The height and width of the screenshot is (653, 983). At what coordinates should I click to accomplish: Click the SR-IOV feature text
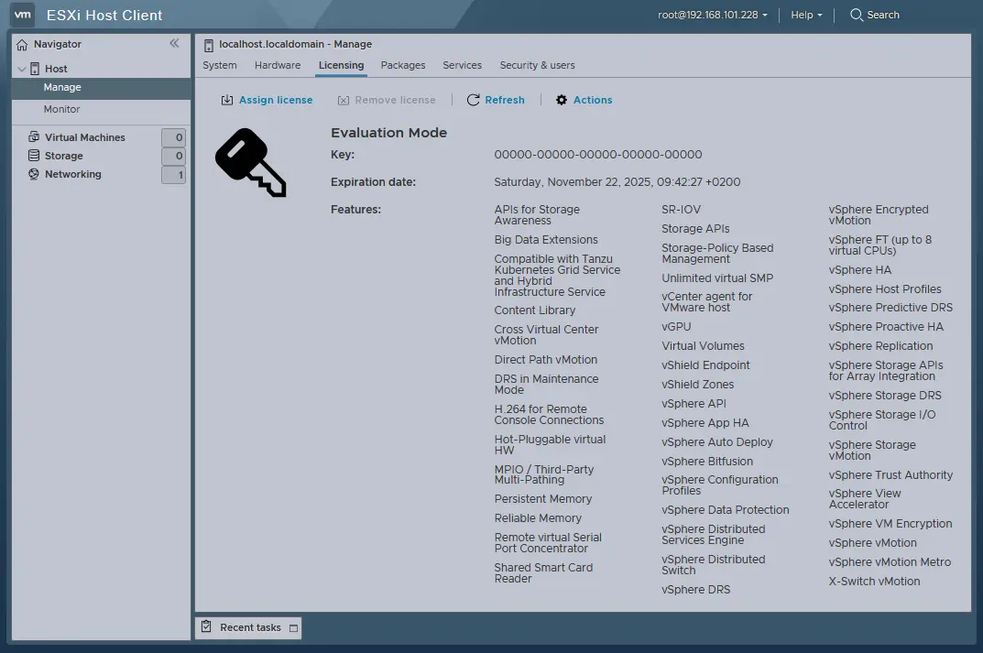681,210
